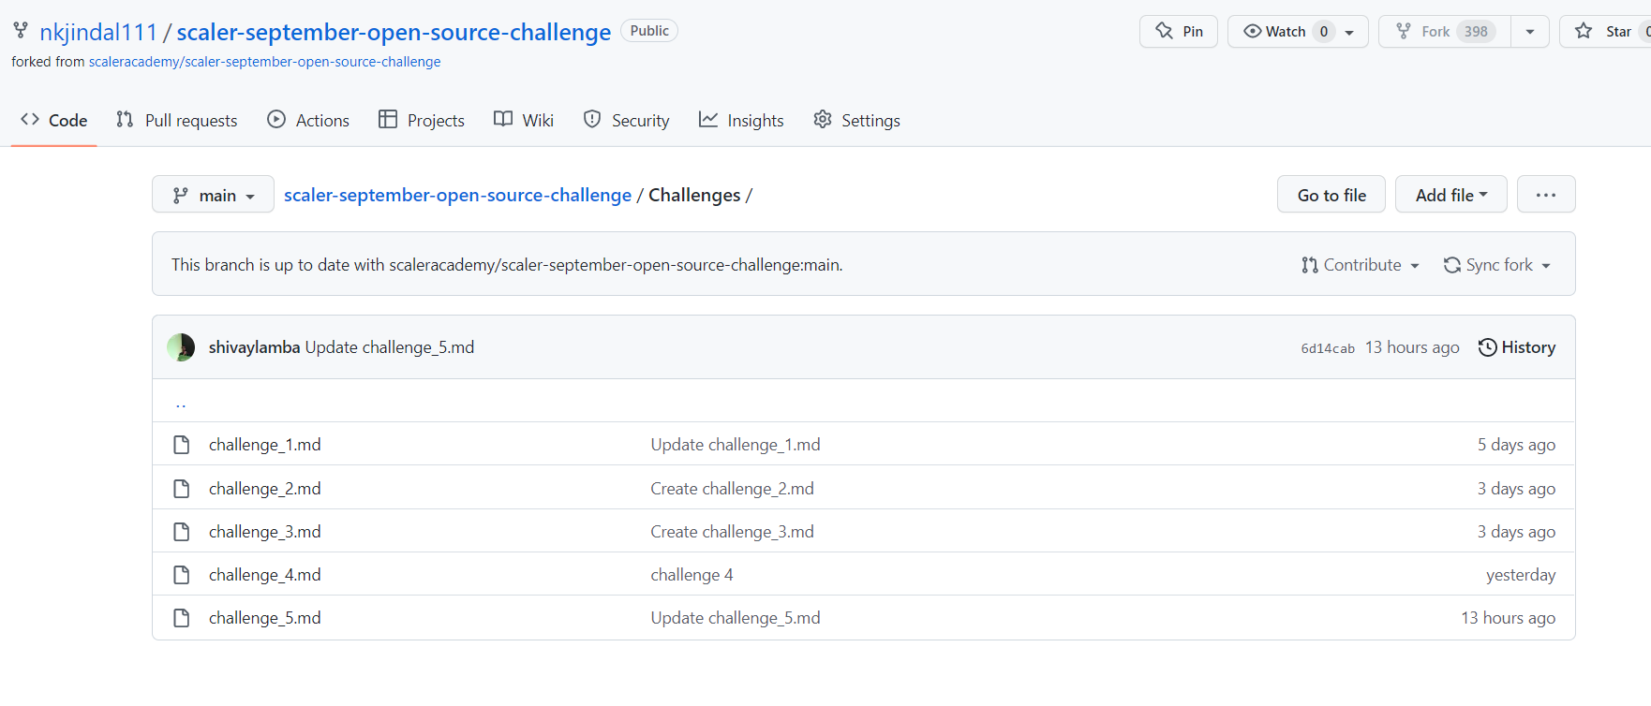The height and width of the screenshot is (706, 1651).
Task: Expand the Watch notification options arrow
Action: pyautogui.click(x=1349, y=32)
